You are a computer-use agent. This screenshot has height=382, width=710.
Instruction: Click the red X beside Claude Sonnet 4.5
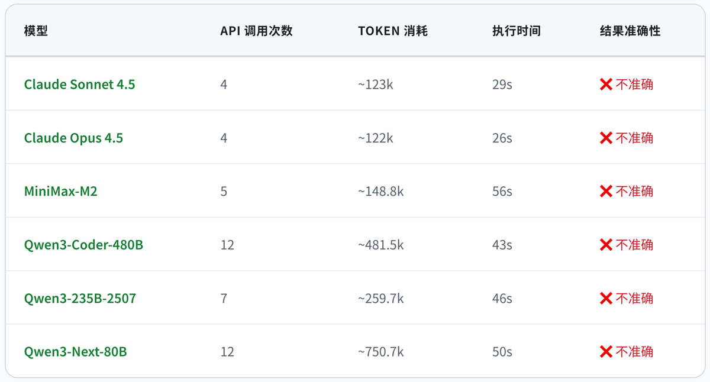point(606,85)
